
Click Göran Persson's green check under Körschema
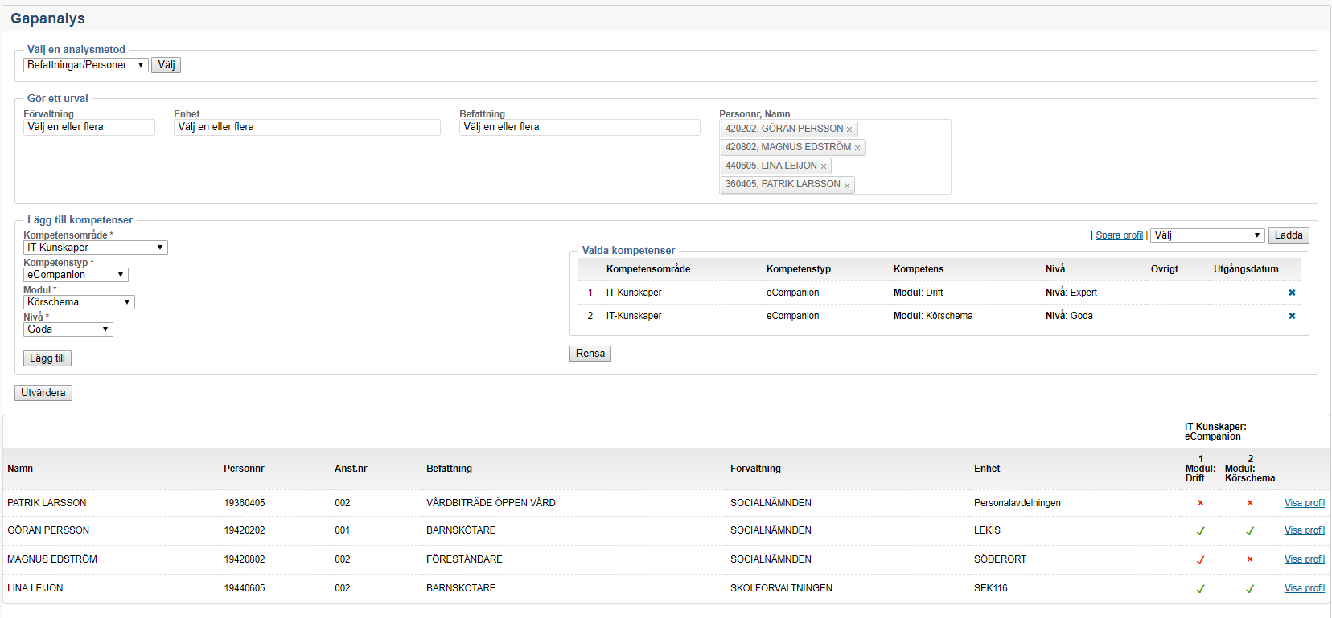(x=1250, y=530)
